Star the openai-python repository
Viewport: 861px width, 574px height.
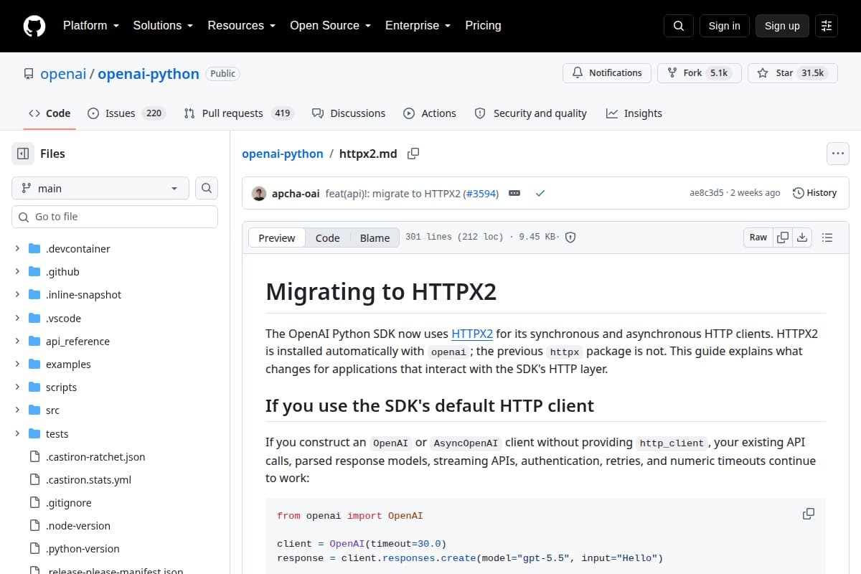pyautogui.click(x=793, y=73)
